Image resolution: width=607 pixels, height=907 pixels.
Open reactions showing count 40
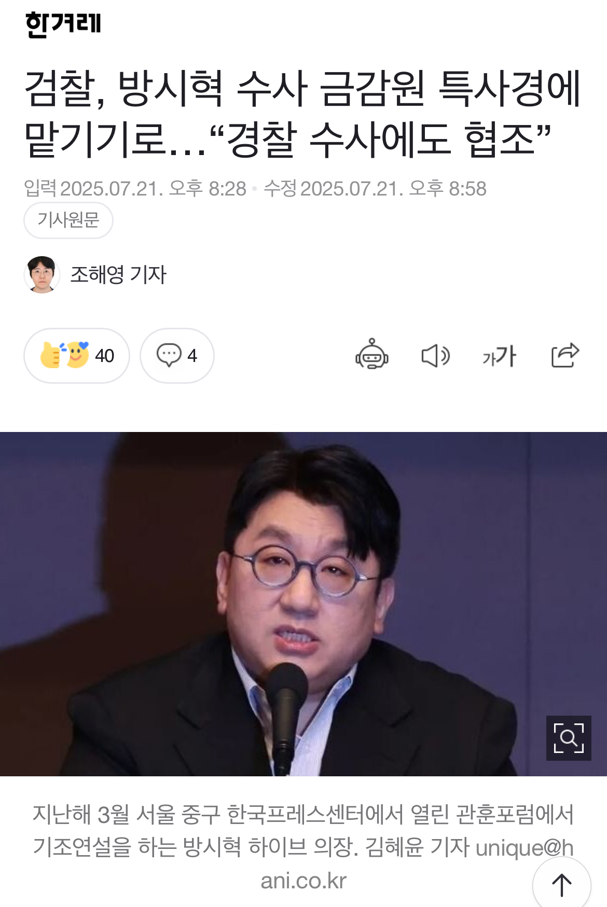click(77, 356)
